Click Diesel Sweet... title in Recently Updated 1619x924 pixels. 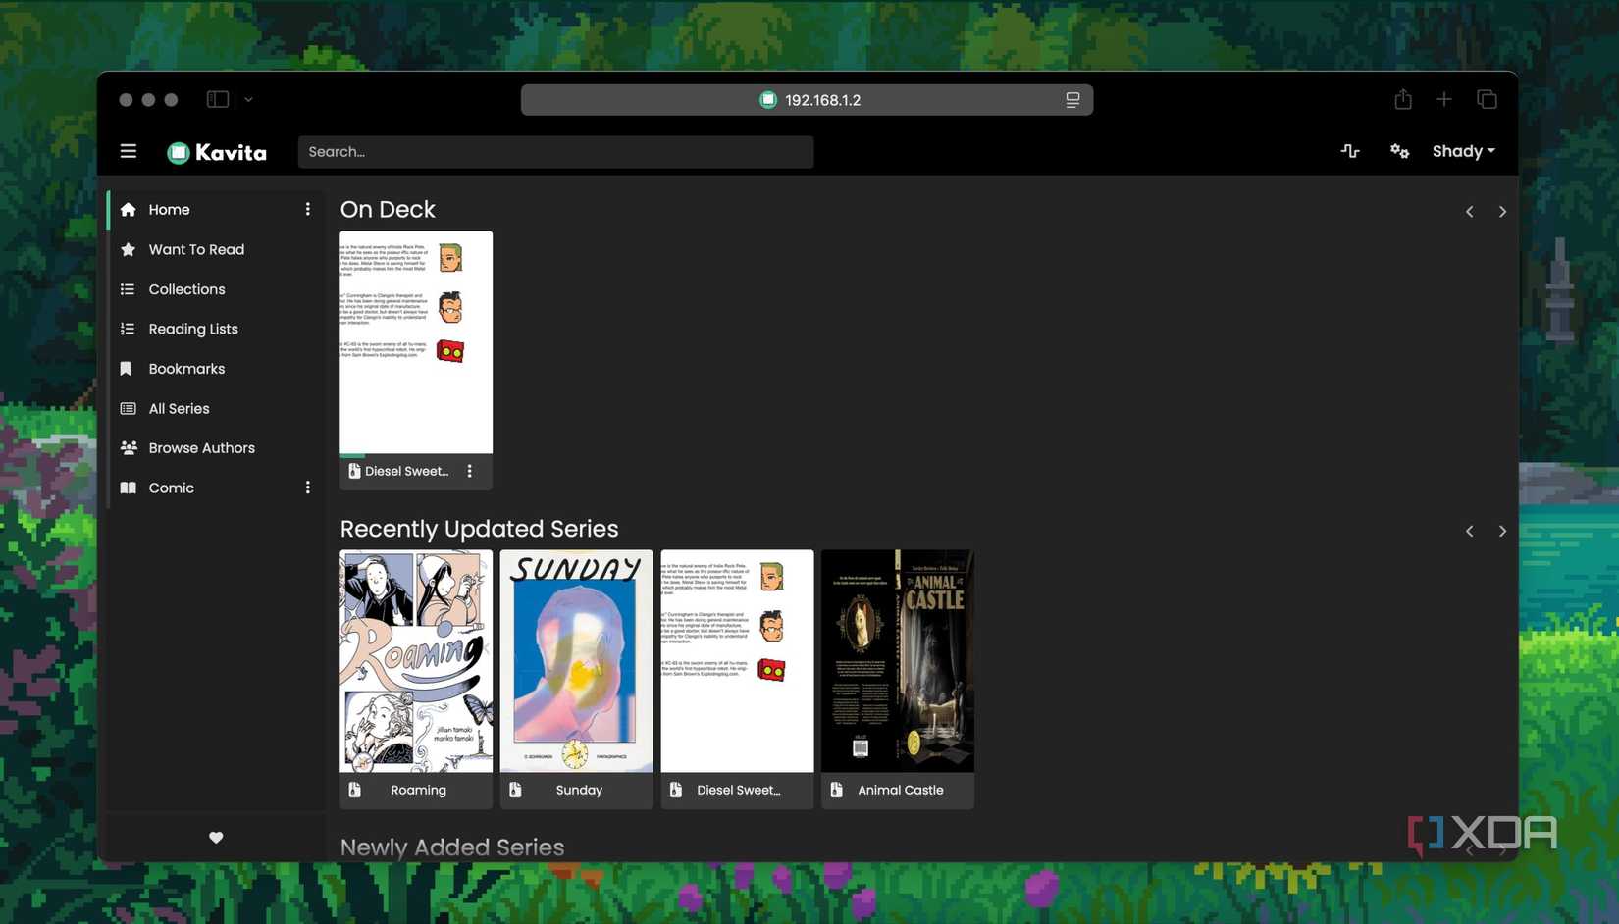pyautogui.click(x=739, y=791)
